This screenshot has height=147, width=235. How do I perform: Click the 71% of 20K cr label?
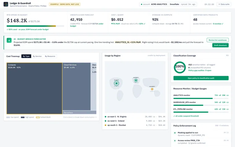coord(221,95)
